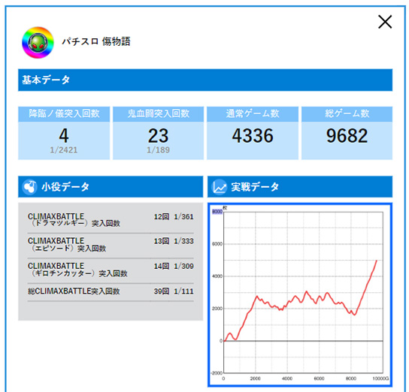Click the 1/189 probability text
The height and width of the screenshot is (392, 409).
(159, 150)
